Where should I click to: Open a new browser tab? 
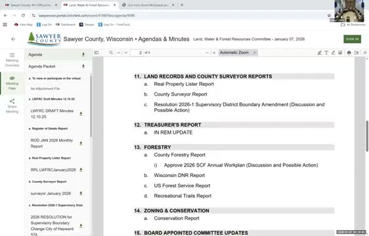click(x=182, y=5)
